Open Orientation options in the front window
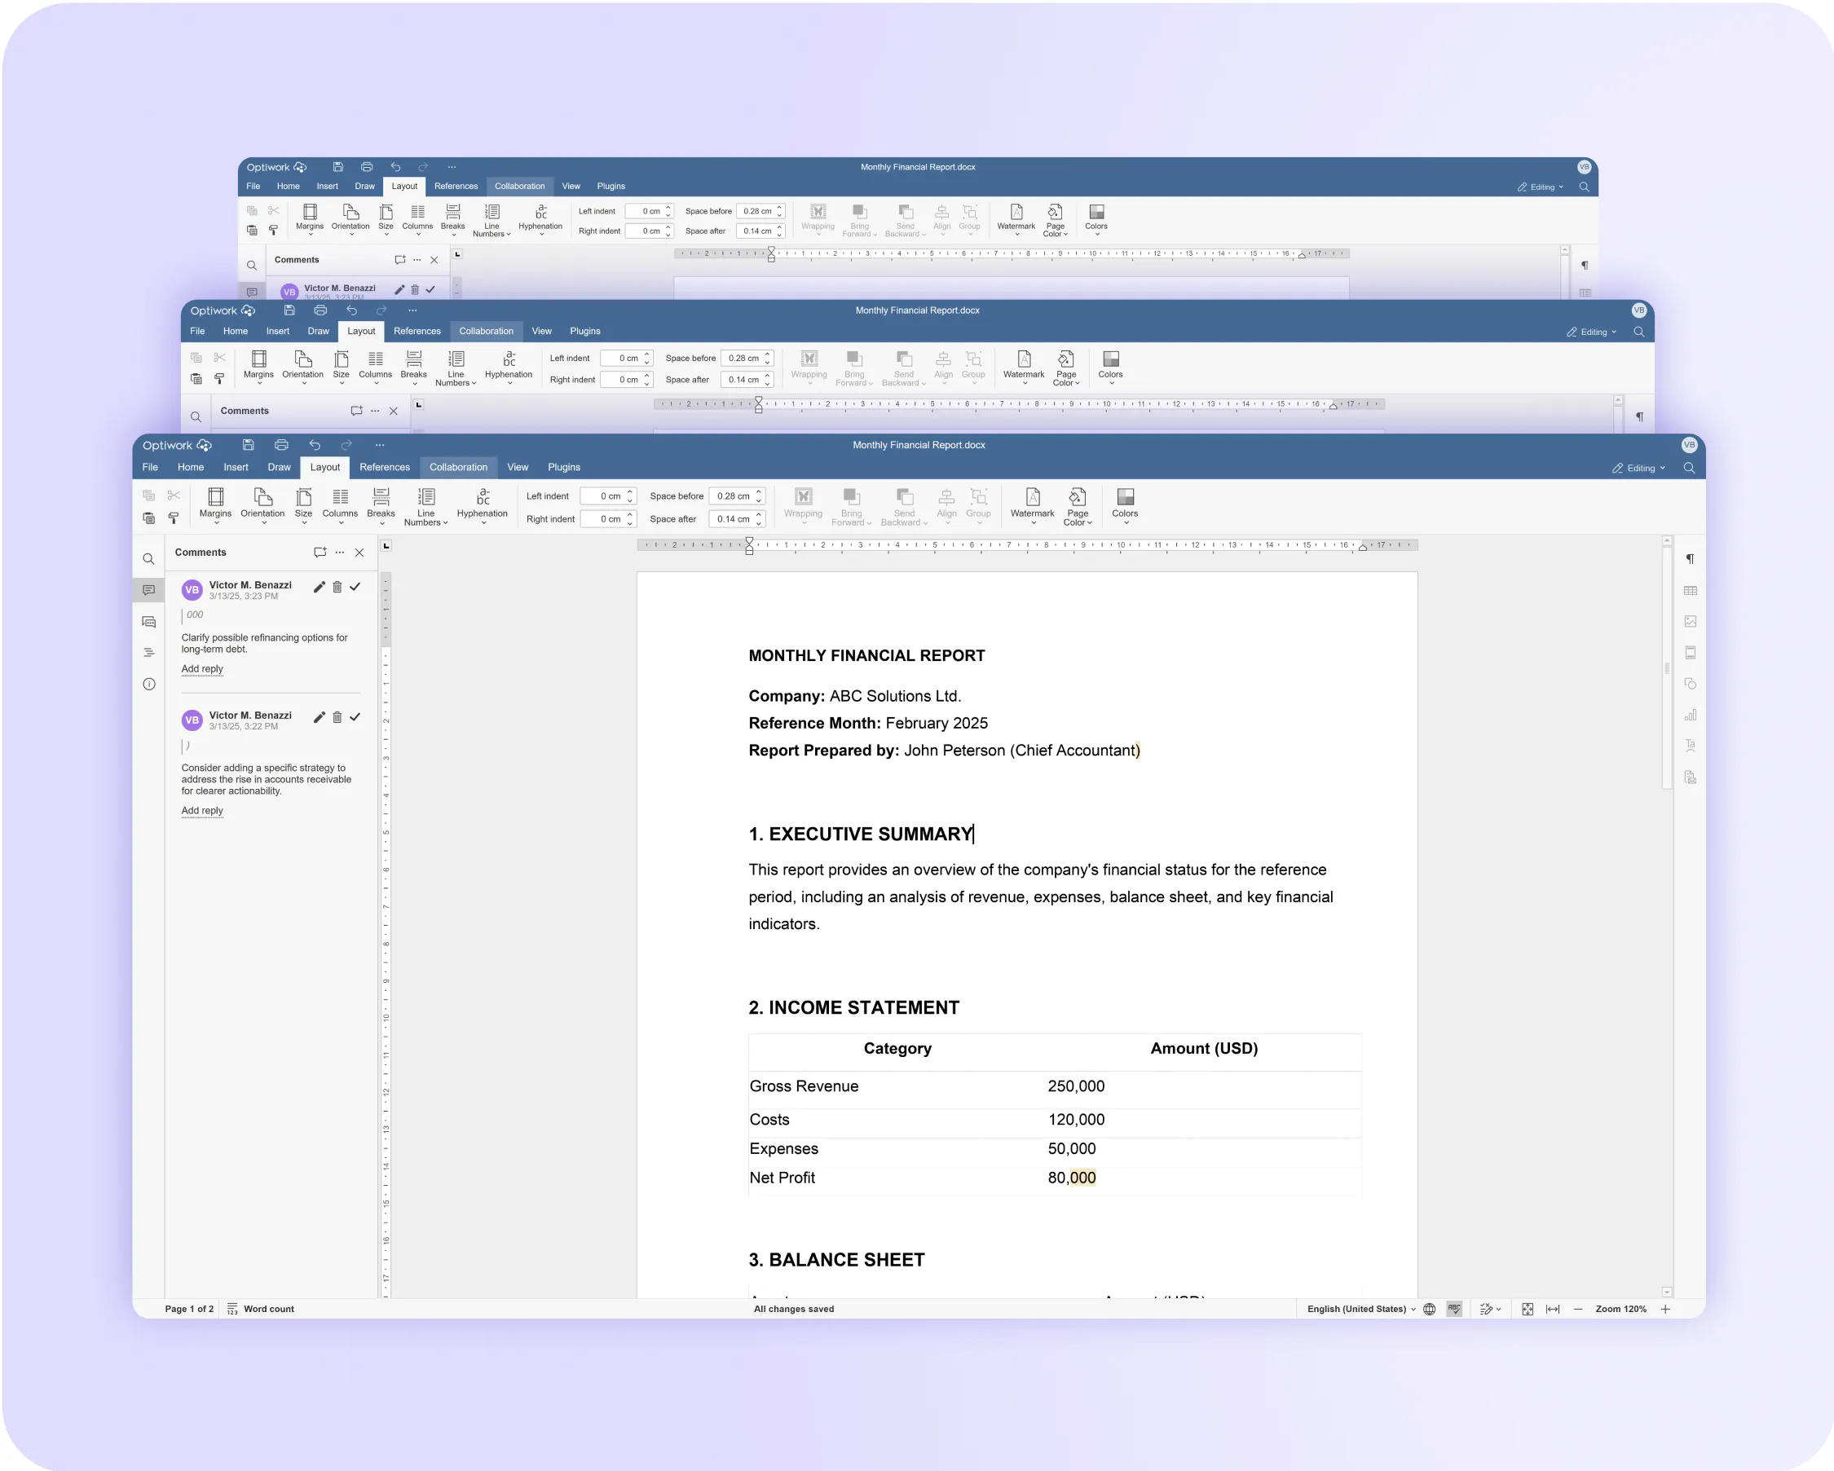The image size is (1834, 1471). click(262, 506)
